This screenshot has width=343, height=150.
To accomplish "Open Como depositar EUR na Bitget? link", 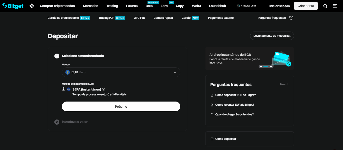I will (x=235, y=95).
